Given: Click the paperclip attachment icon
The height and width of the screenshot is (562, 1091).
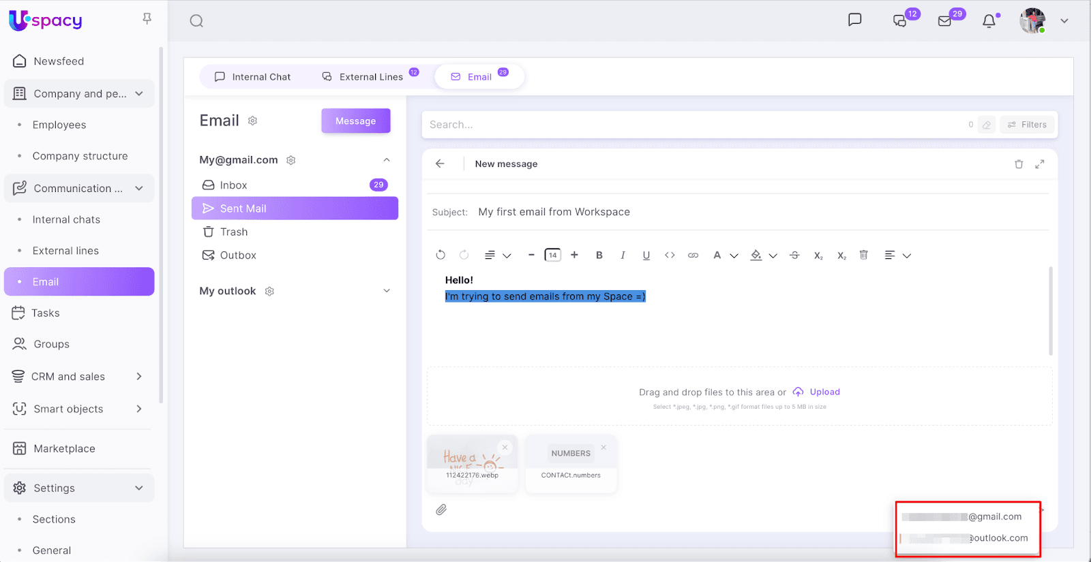Looking at the screenshot, I should [x=441, y=510].
